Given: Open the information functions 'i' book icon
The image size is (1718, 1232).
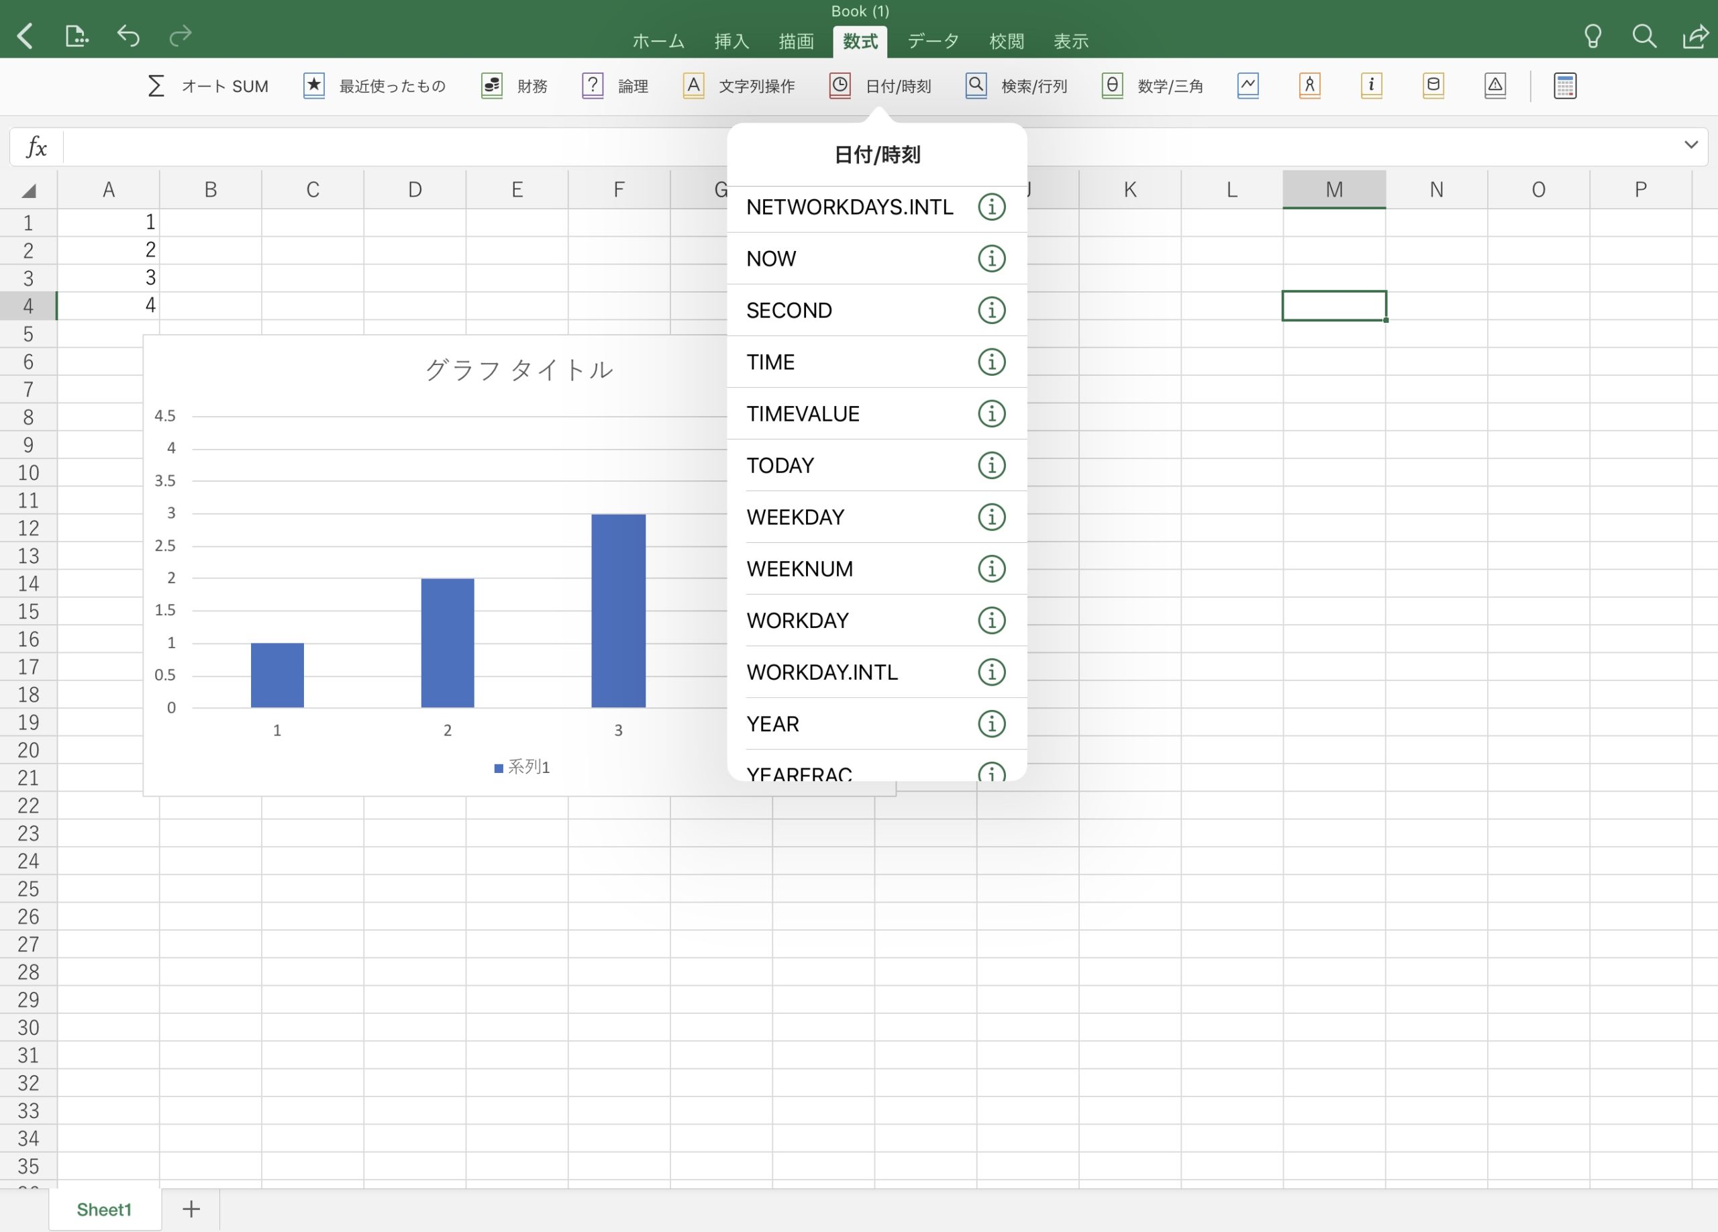Looking at the screenshot, I should coord(1372,86).
